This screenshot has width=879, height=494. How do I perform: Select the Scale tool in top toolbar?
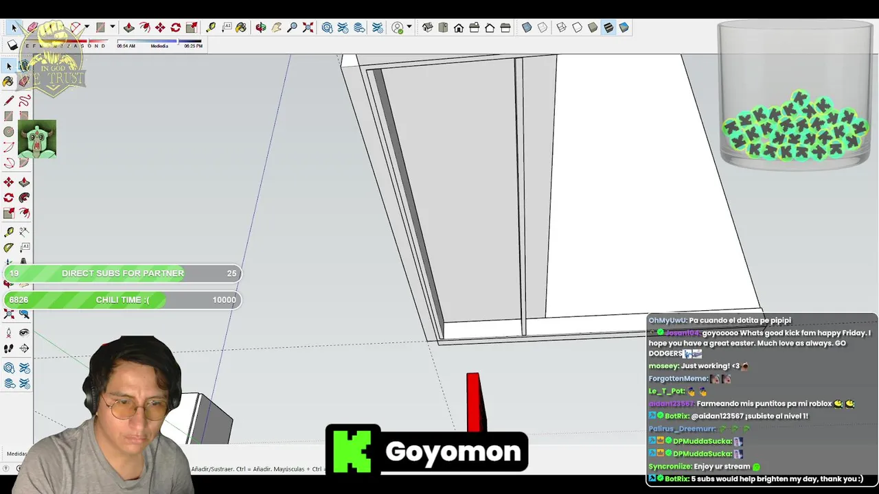[x=192, y=27]
